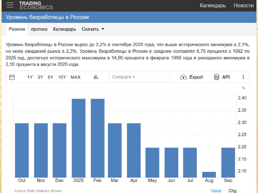Switch chart to MAX range
Screen dimensions: 258x193
[76, 77]
